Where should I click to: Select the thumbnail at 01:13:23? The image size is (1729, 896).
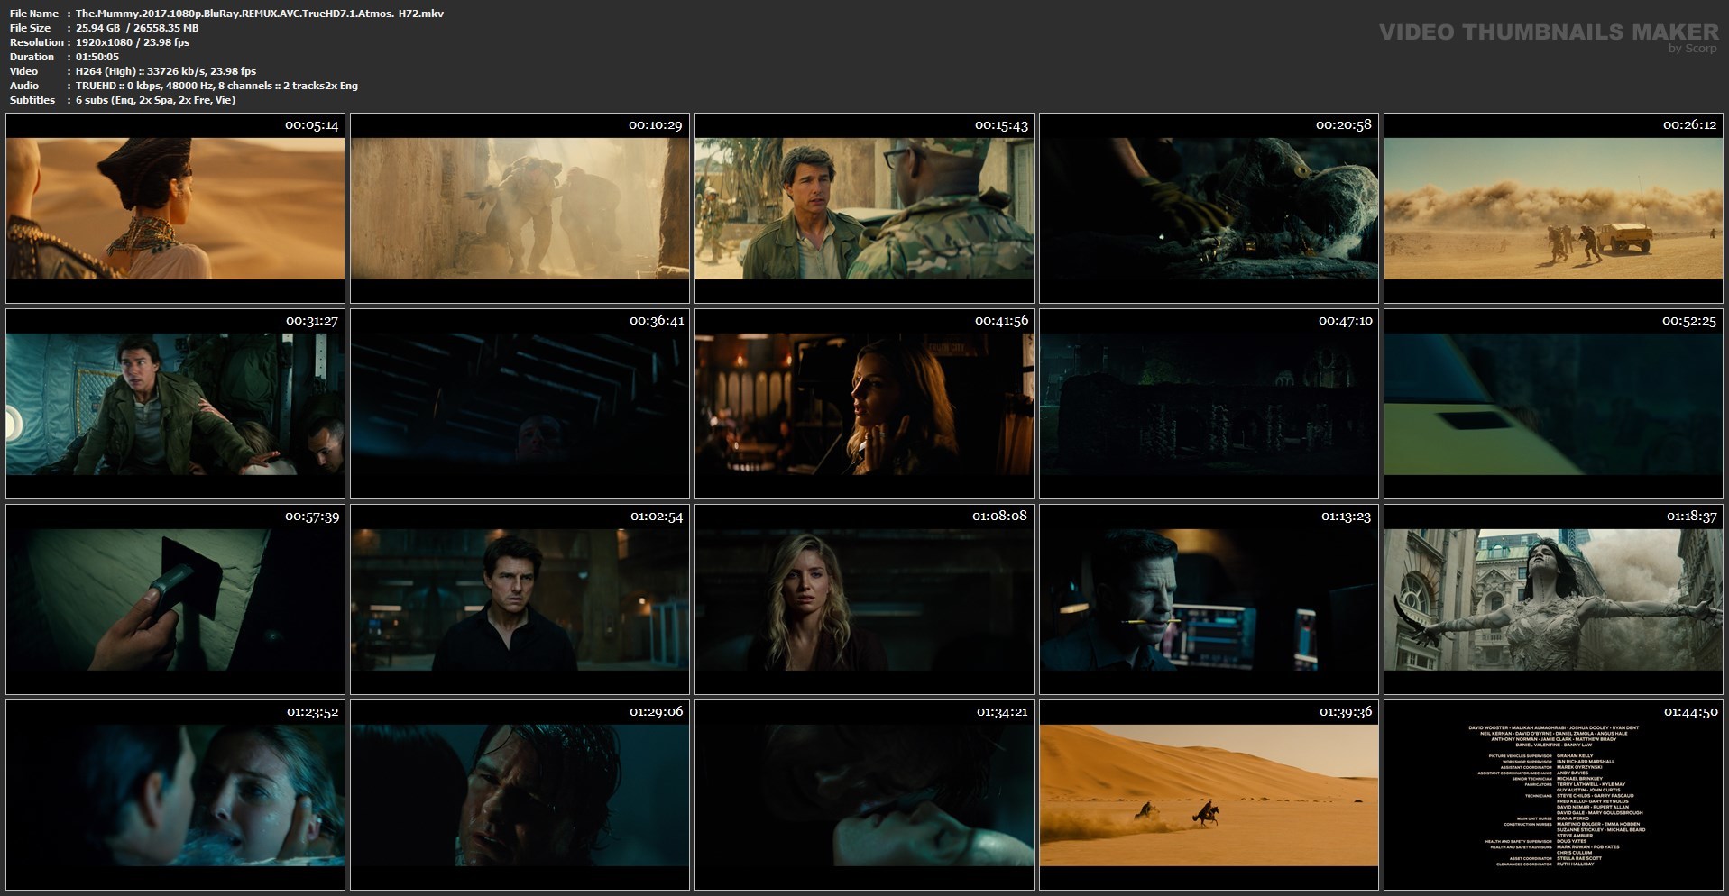tap(1209, 599)
